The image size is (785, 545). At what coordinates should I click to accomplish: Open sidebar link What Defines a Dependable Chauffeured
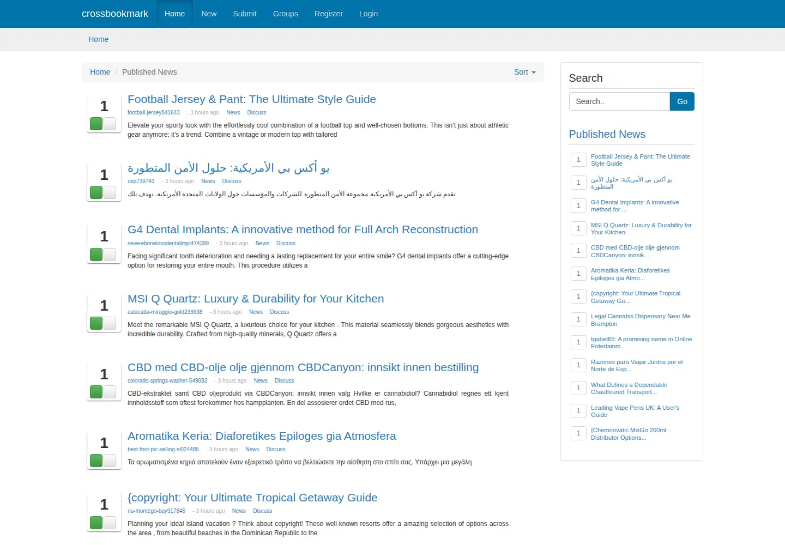tap(629, 389)
